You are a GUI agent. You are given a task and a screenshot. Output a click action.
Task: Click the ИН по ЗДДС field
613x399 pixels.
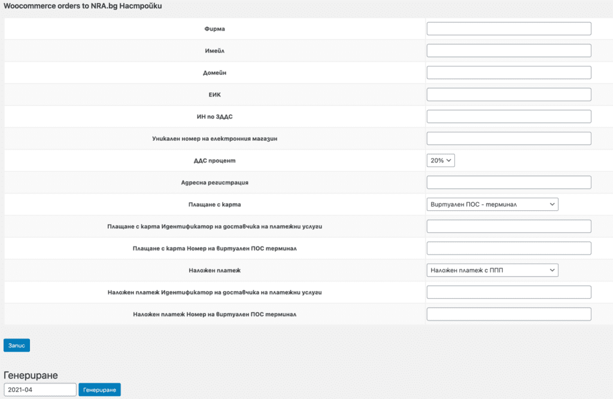click(x=508, y=116)
